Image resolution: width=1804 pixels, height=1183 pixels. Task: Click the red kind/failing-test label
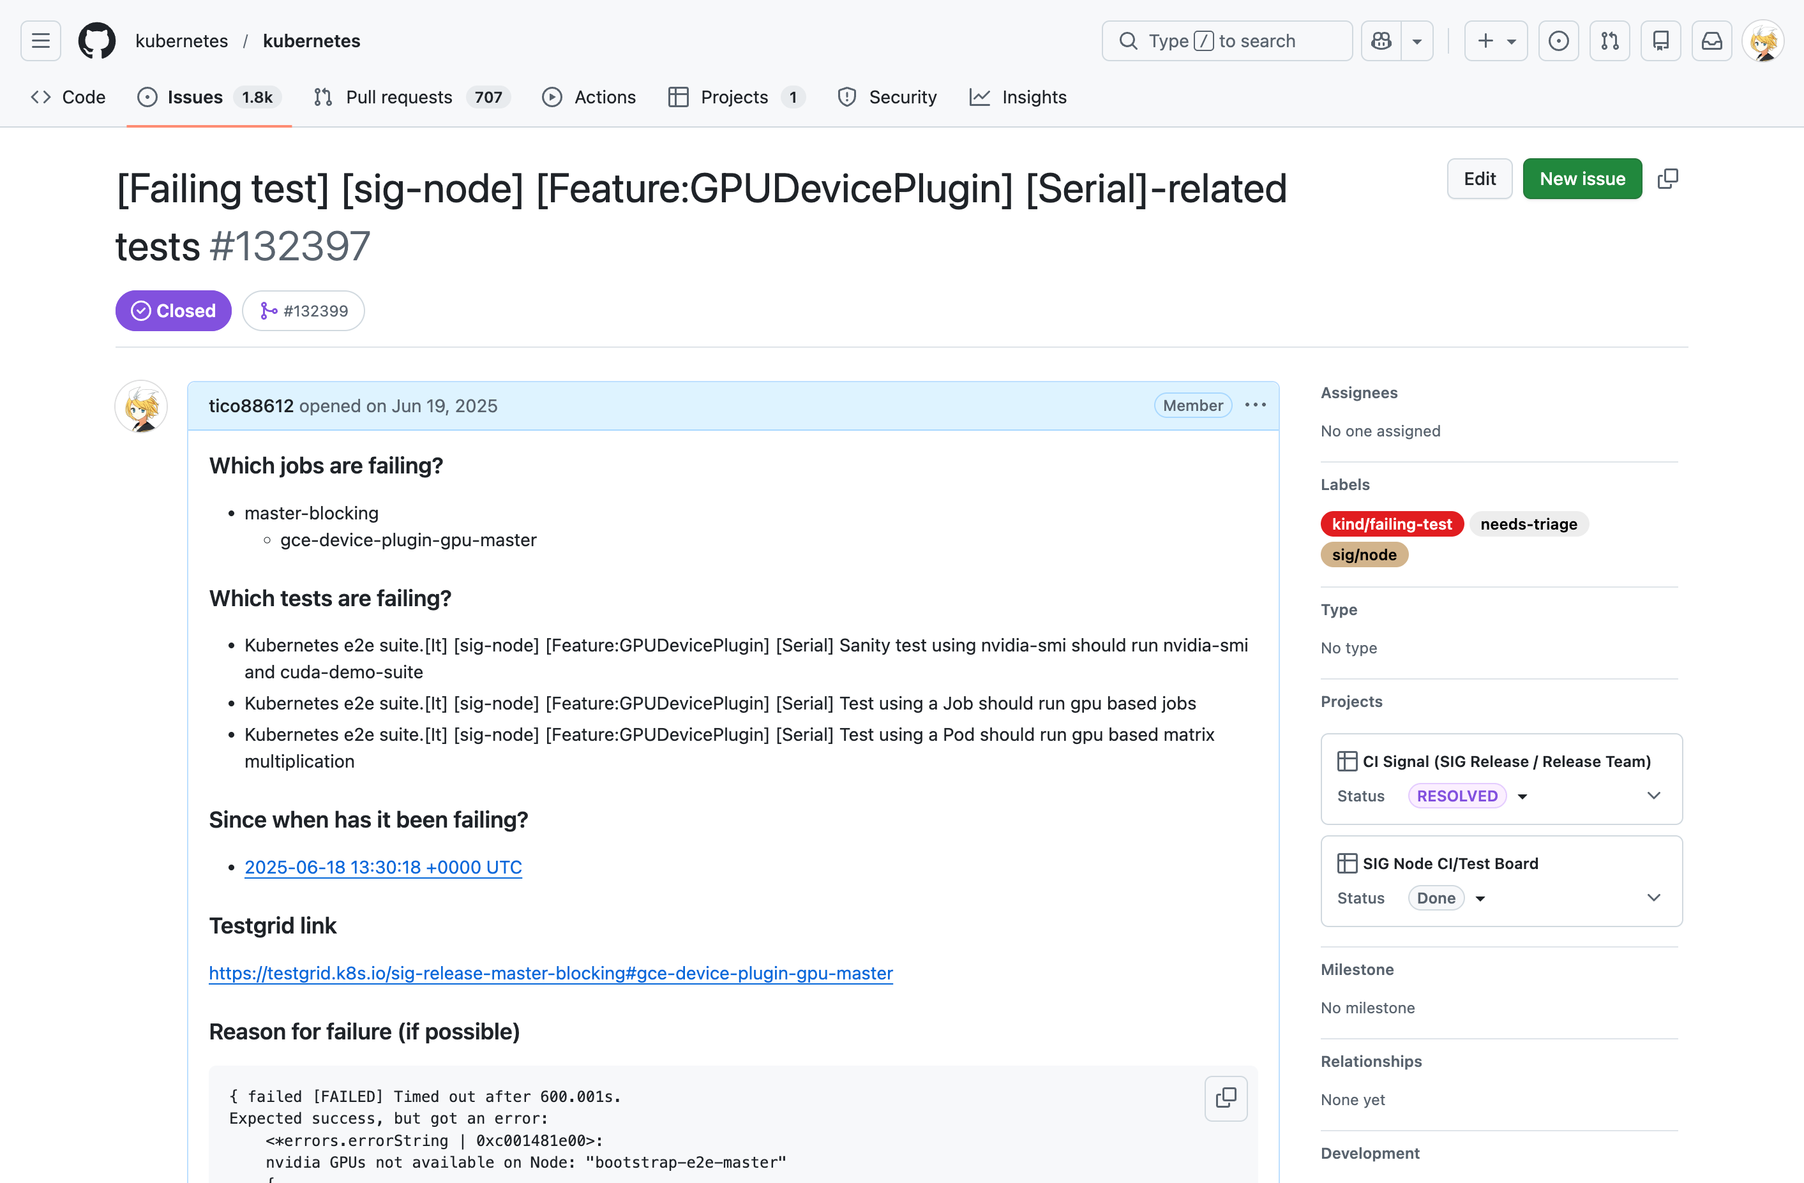coord(1391,524)
